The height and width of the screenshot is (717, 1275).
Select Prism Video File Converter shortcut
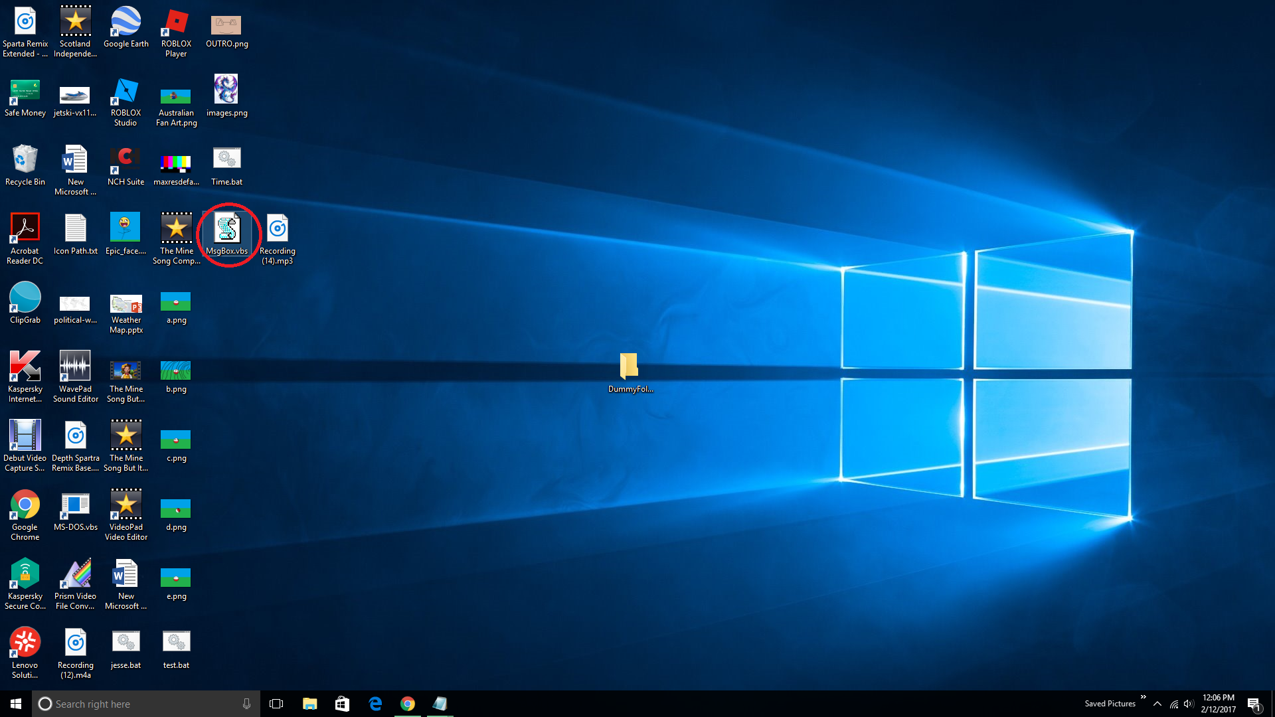(x=76, y=585)
